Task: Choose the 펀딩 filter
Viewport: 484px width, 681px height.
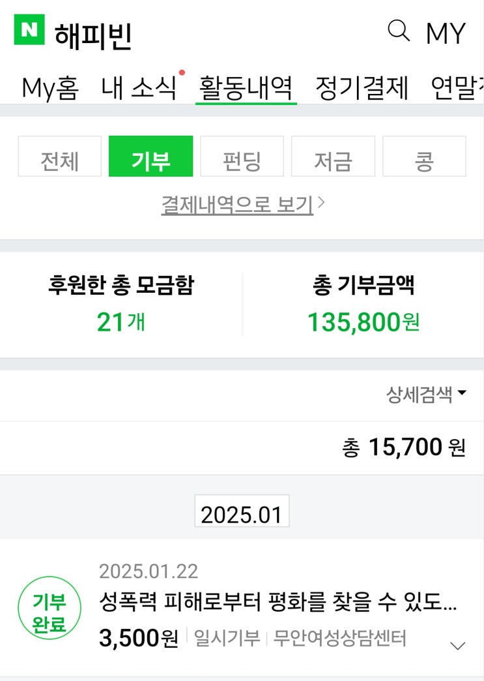Action: (242, 157)
